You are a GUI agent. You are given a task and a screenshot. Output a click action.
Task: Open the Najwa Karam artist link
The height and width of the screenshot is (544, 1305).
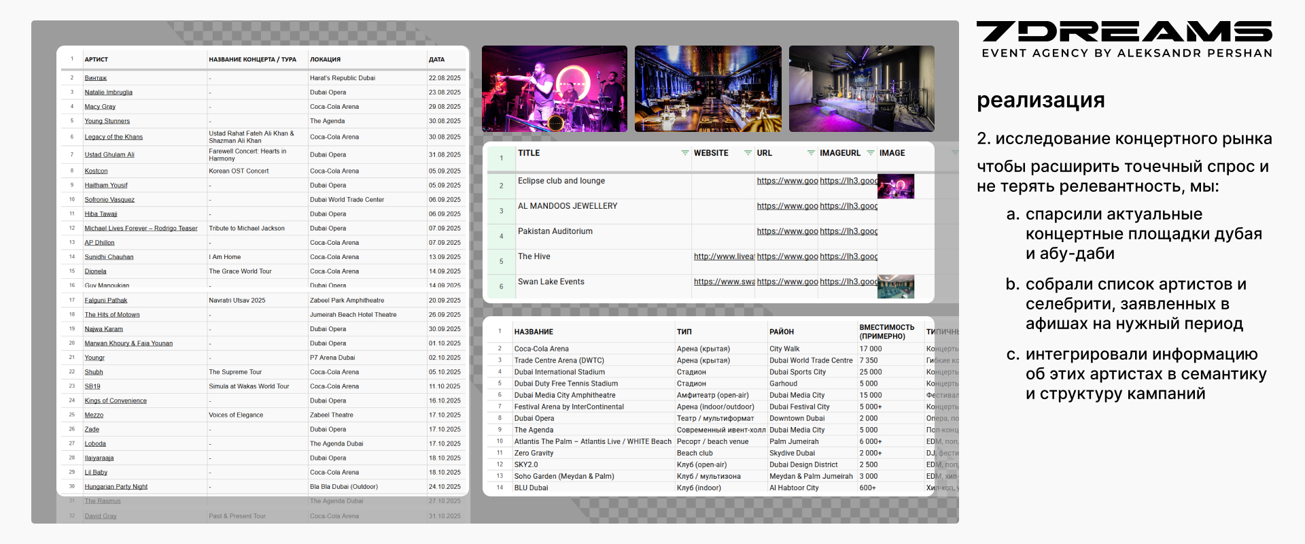104,329
